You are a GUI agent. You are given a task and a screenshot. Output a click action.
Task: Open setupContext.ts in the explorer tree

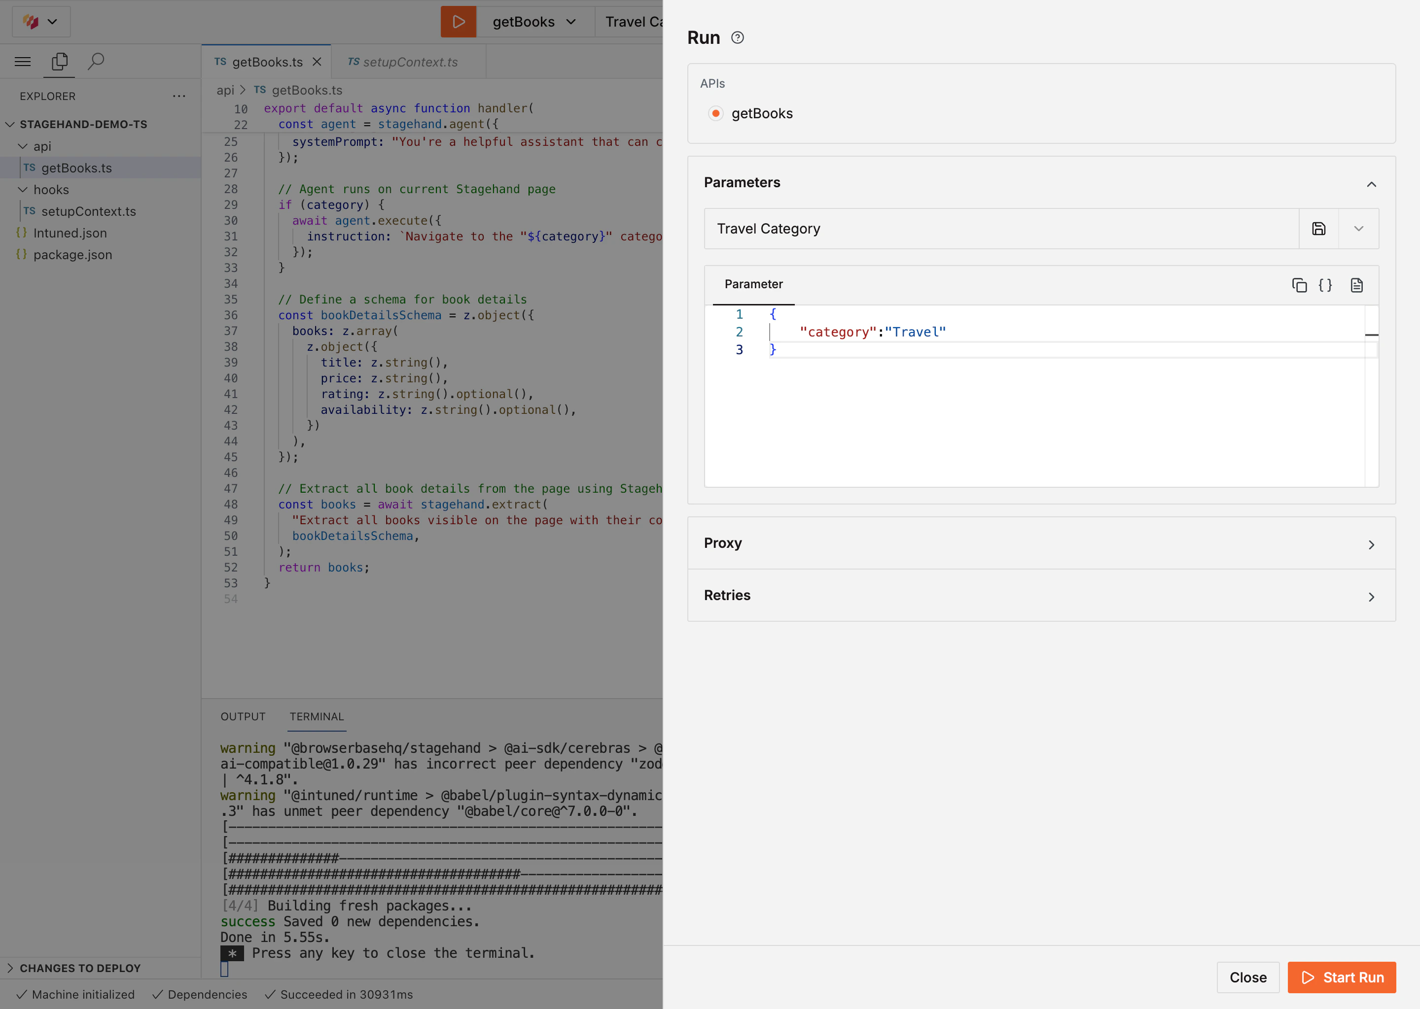88,211
